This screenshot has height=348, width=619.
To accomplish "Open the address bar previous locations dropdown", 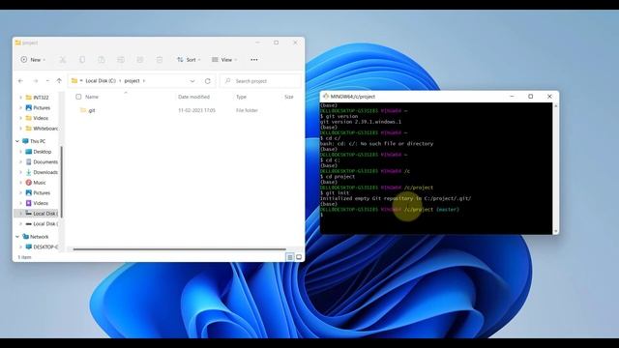I will (192, 81).
